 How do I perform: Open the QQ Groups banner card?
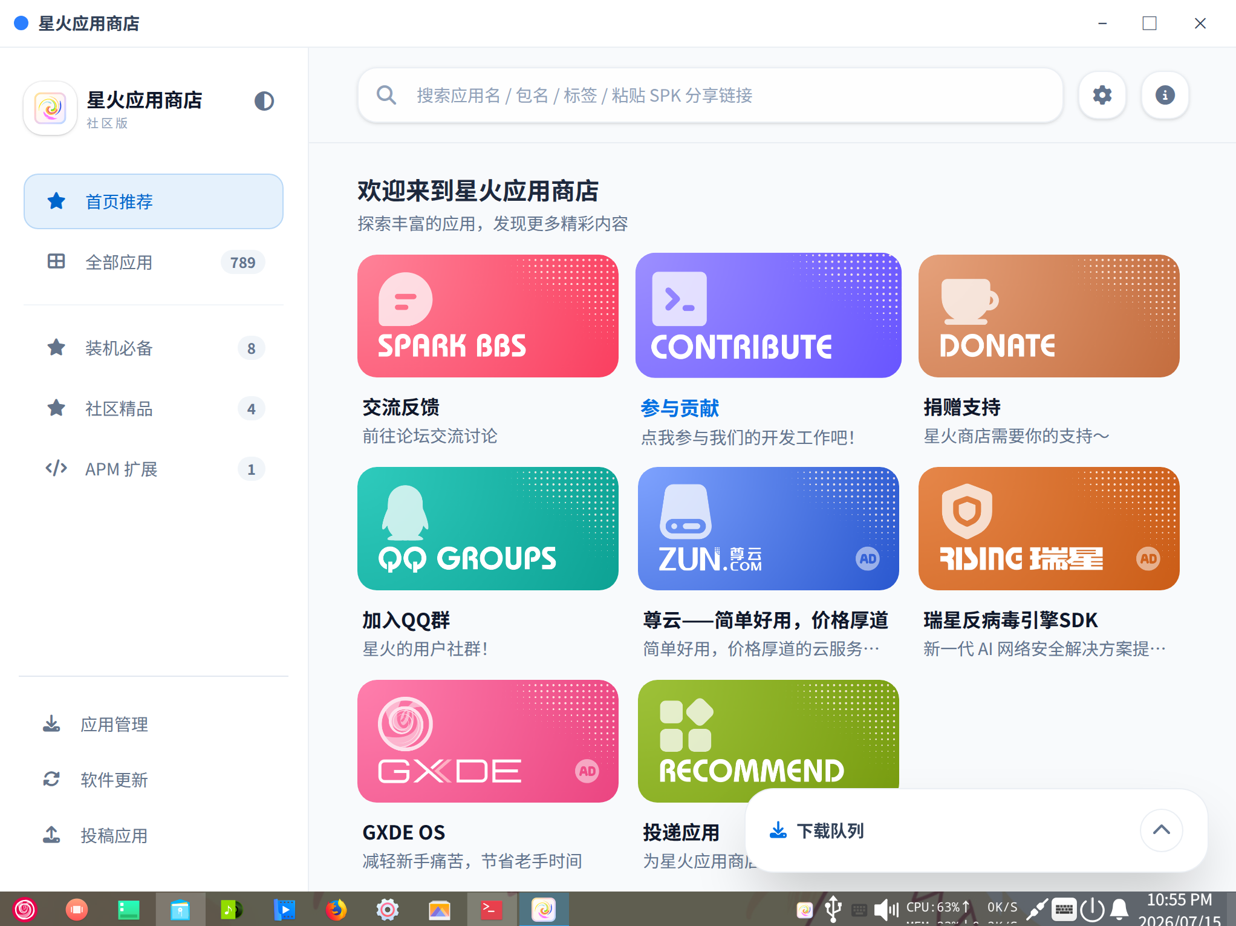(x=487, y=529)
